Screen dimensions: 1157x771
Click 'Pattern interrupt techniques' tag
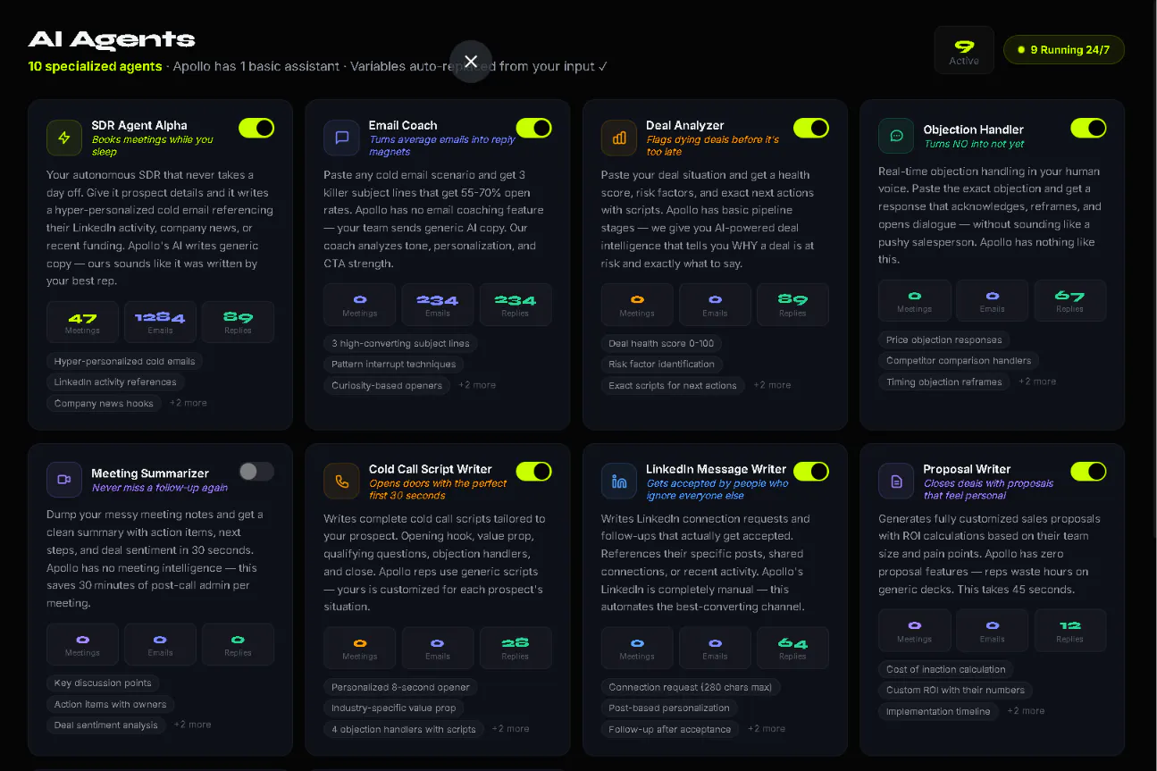(394, 365)
